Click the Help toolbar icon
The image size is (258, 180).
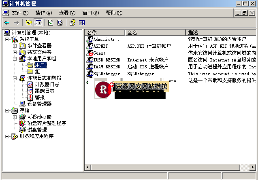[x=72, y=23]
